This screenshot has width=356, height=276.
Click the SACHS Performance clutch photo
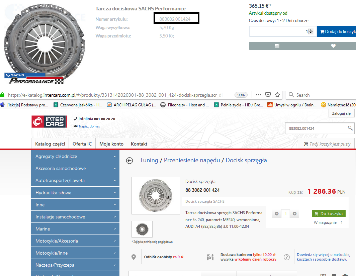[x=44, y=43]
